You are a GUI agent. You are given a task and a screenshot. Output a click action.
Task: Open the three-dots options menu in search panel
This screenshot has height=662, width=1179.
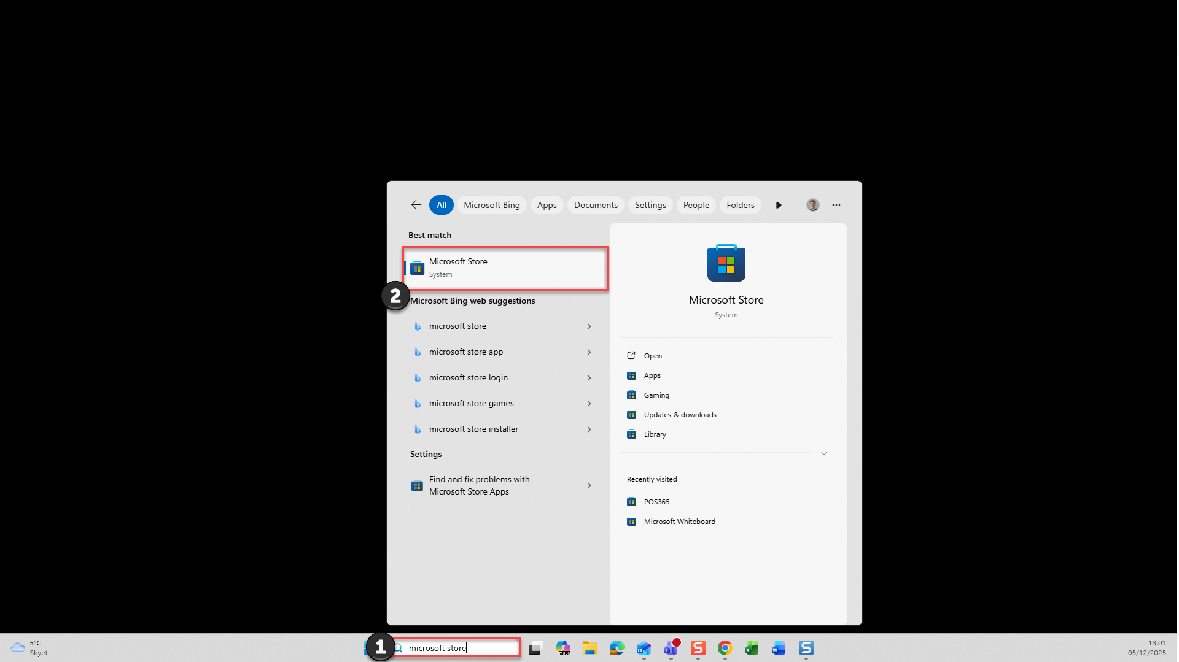pos(836,205)
